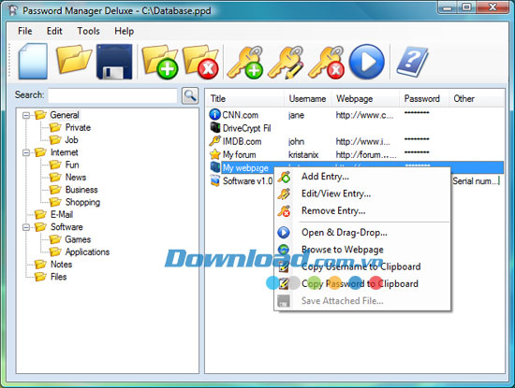Click the search magnifier button
The width and height of the screenshot is (515, 388).
190,95
